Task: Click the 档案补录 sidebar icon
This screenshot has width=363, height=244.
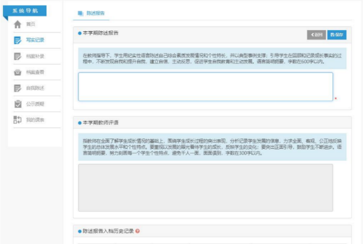Action: 17,56
